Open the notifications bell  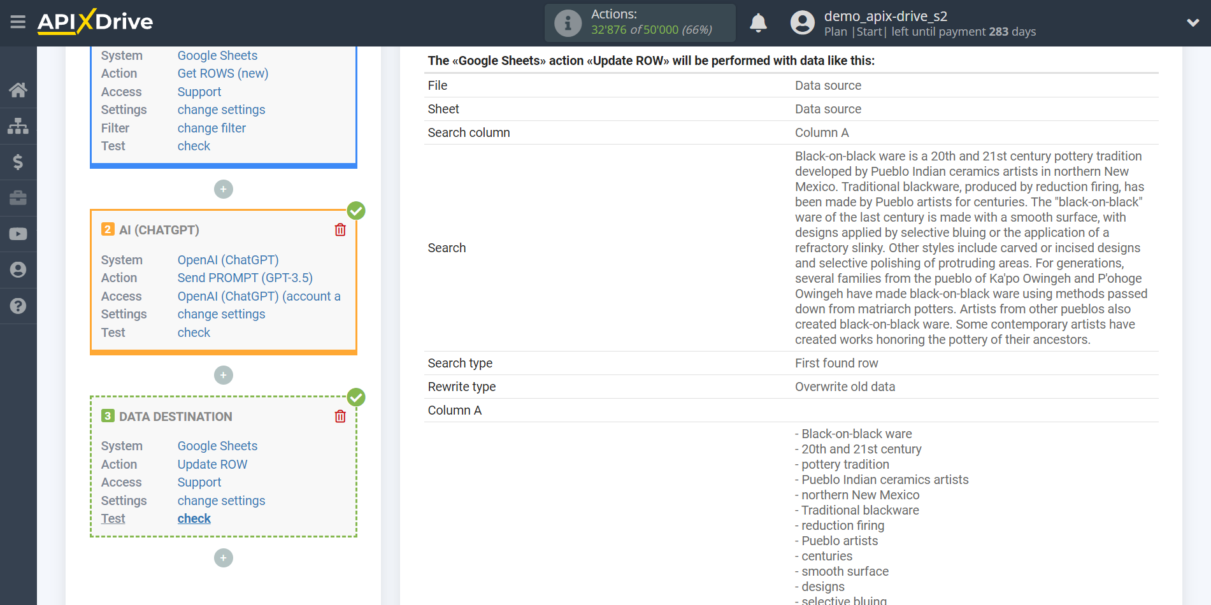coord(758,23)
